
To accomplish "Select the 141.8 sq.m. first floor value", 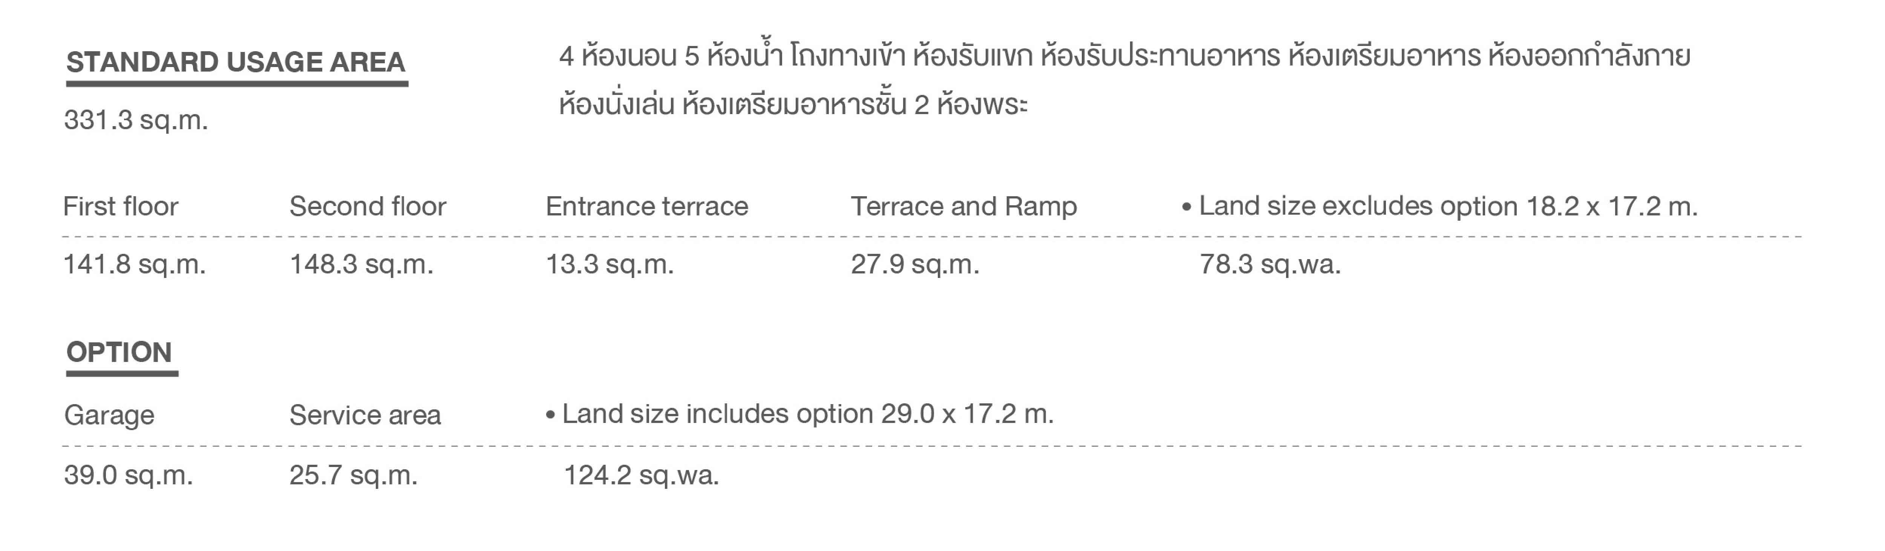I will [135, 264].
